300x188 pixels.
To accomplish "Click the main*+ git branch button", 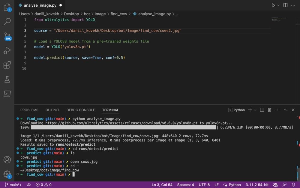I will pos(13,185).
